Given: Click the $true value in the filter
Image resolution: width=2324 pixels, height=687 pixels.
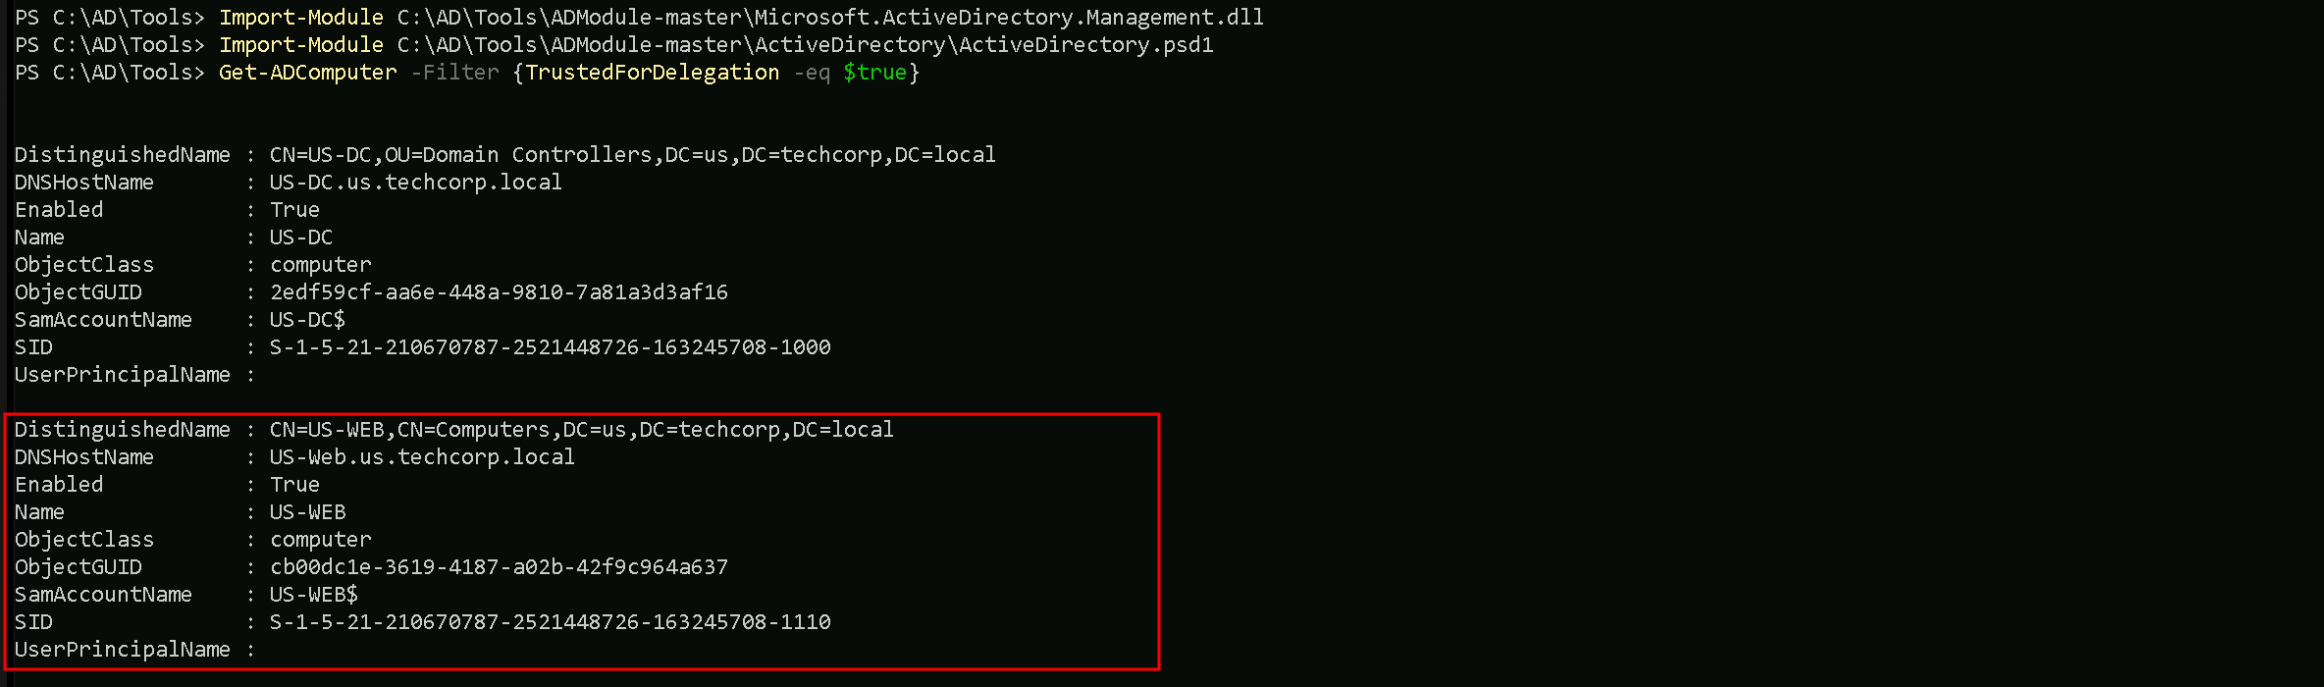Looking at the screenshot, I should (x=874, y=73).
